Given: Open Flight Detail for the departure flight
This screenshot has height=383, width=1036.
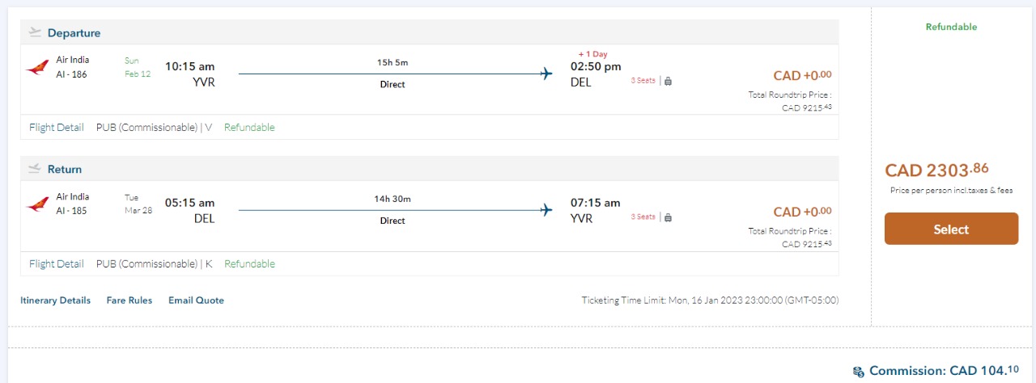Looking at the screenshot, I should (56, 127).
